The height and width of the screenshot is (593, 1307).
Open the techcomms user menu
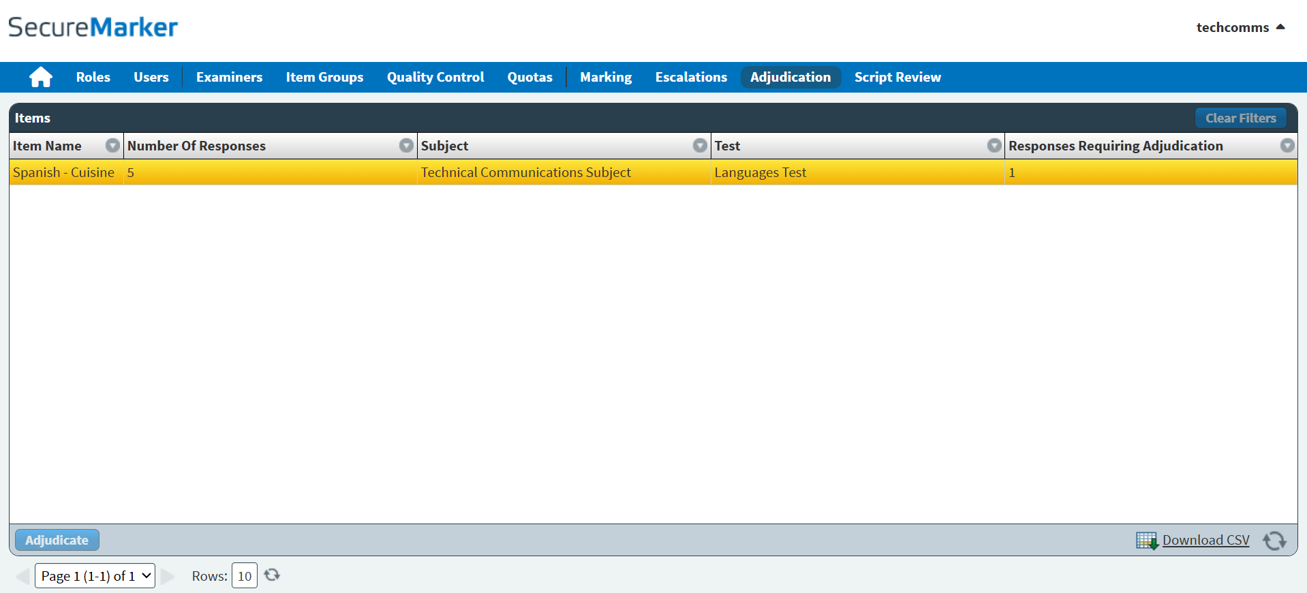coord(1240,28)
